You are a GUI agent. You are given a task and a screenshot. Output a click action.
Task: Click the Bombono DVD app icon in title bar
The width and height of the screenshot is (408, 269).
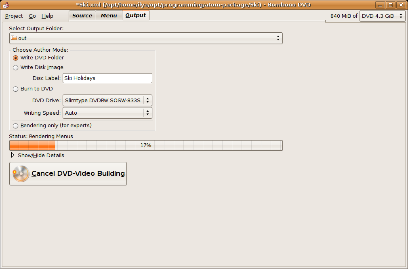6,5
